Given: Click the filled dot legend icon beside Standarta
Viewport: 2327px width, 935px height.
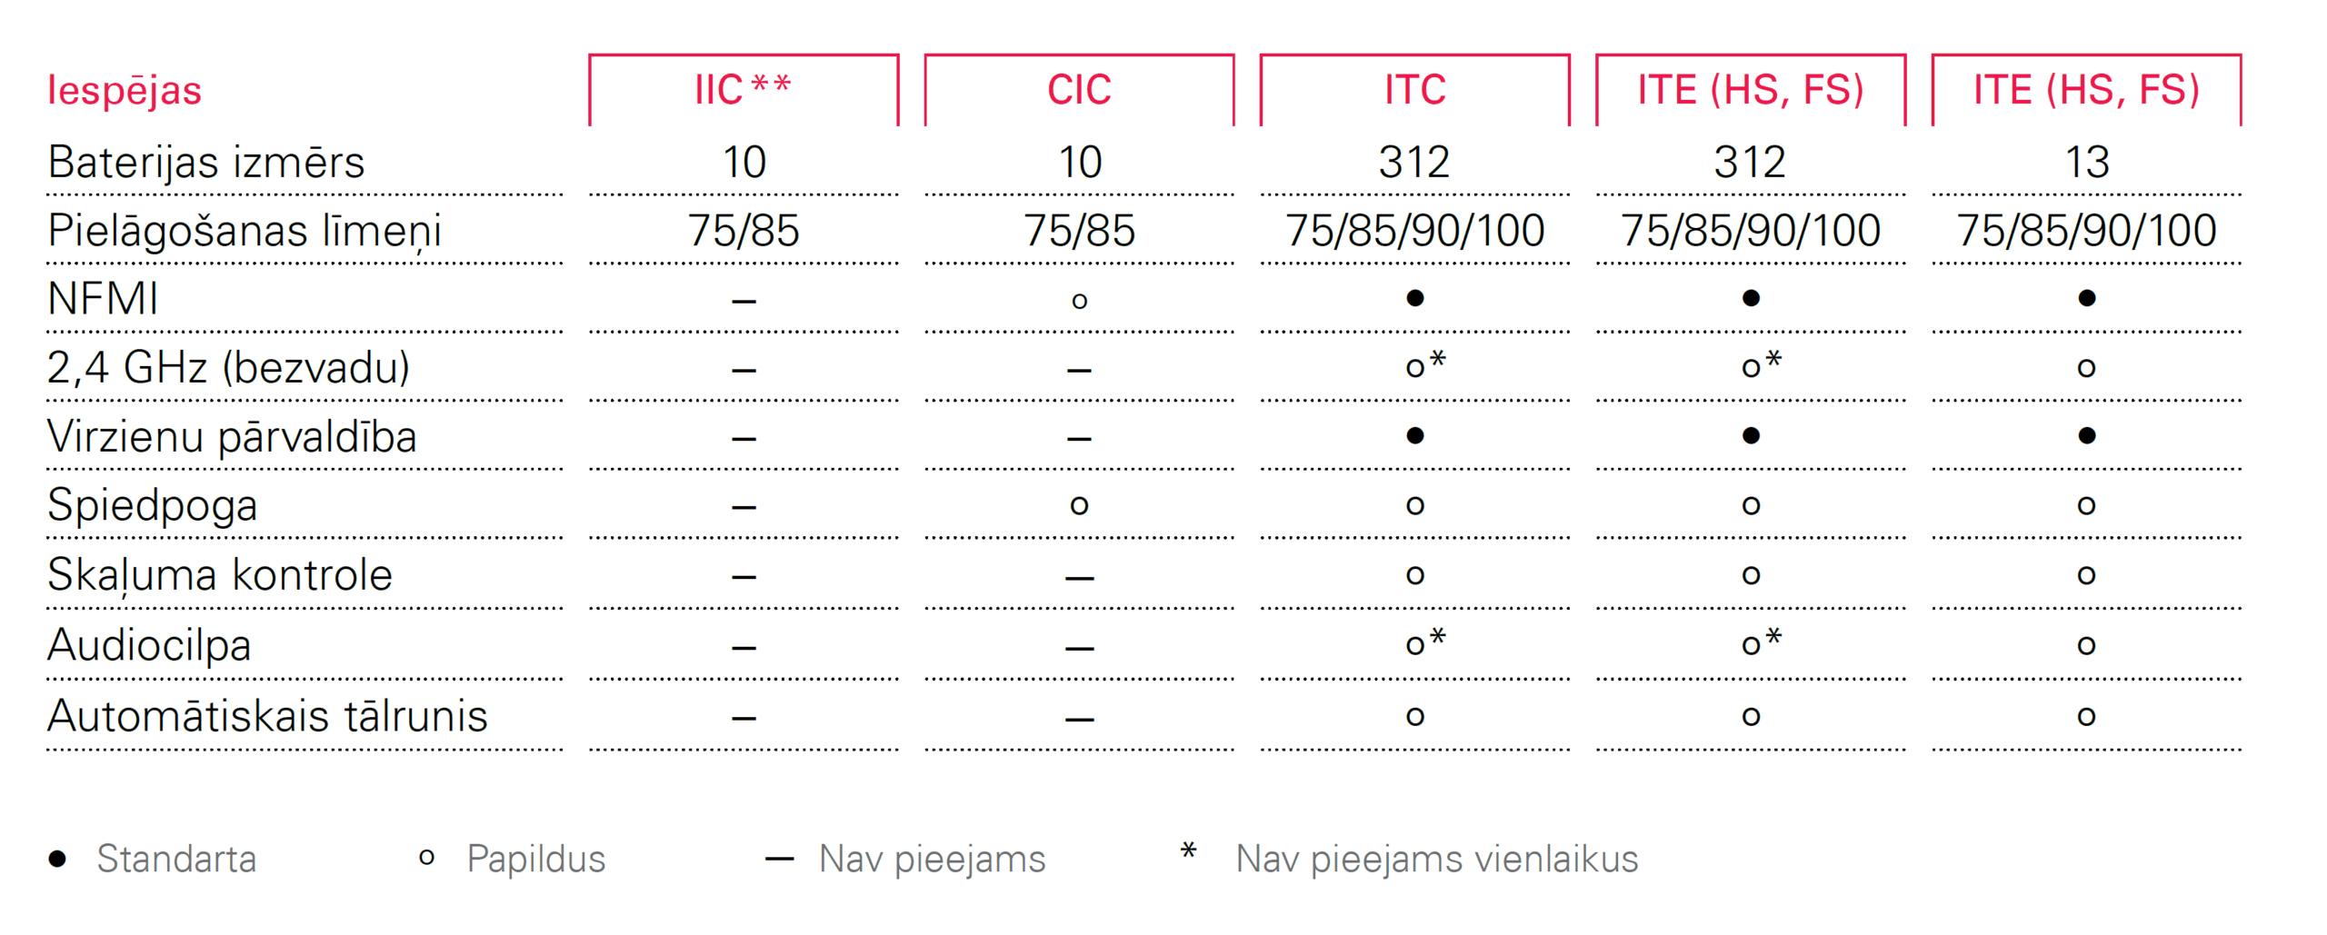Looking at the screenshot, I should tap(57, 859).
